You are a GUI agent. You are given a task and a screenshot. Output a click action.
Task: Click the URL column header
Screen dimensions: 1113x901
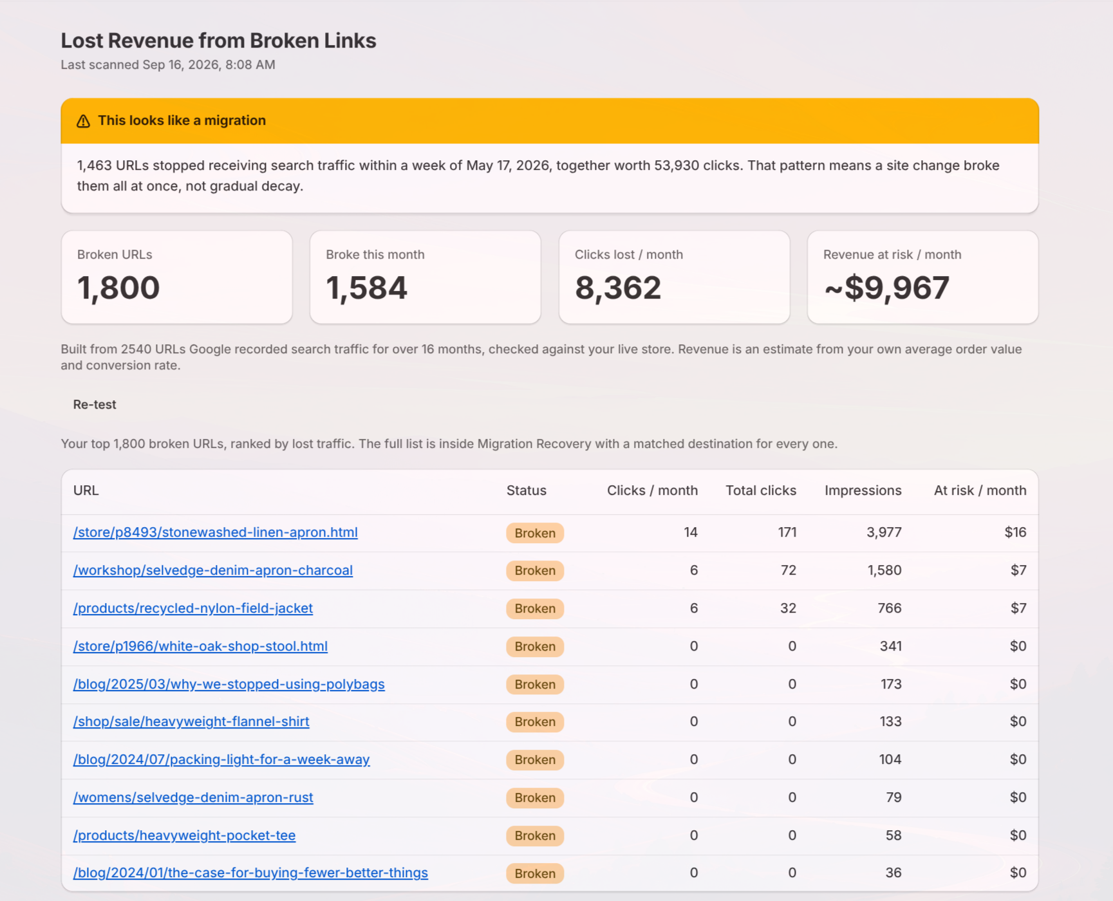point(86,490)
